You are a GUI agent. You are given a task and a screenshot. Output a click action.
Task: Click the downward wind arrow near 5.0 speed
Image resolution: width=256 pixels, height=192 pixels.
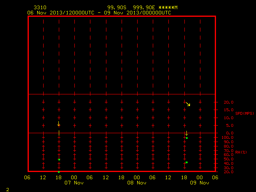(59, 124)
